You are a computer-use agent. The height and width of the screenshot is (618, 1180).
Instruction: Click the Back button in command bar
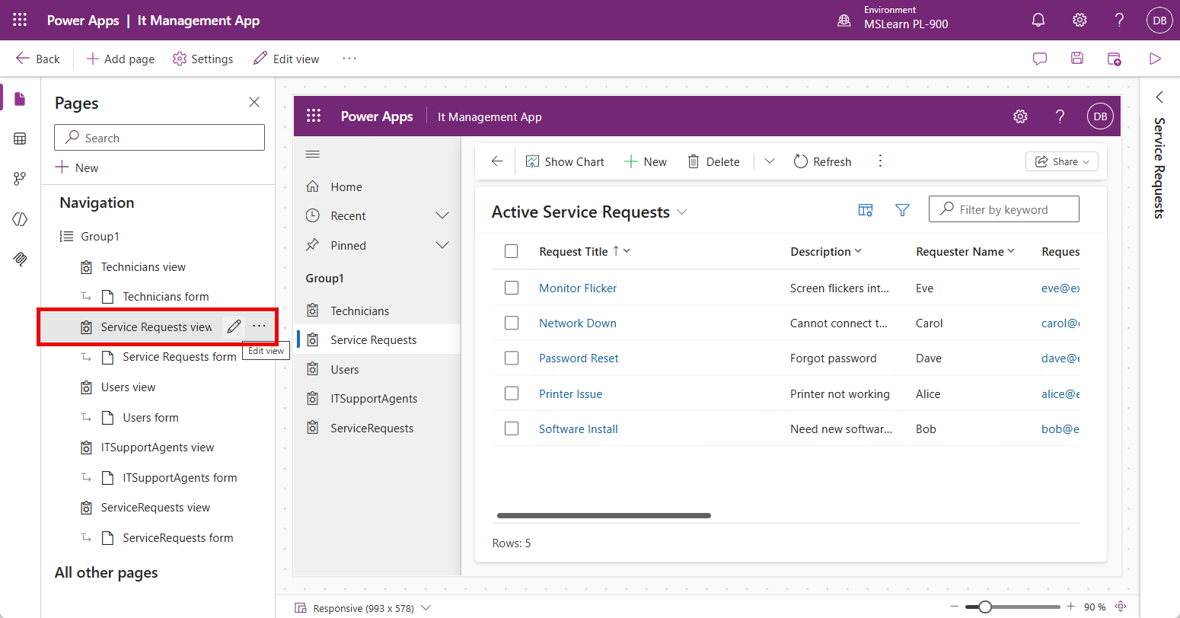tap(37, 59)
